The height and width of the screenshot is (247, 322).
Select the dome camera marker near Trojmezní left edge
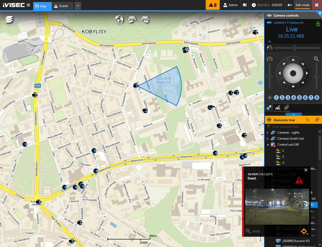[25, 144]
